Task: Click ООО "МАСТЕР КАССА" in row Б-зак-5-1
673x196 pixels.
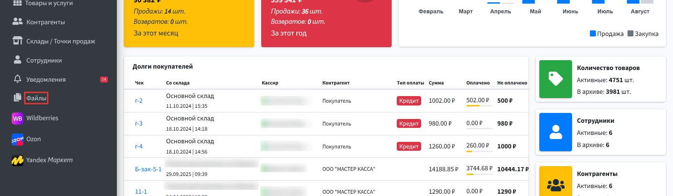Action: pyautogui.click(x=349, y=169)
